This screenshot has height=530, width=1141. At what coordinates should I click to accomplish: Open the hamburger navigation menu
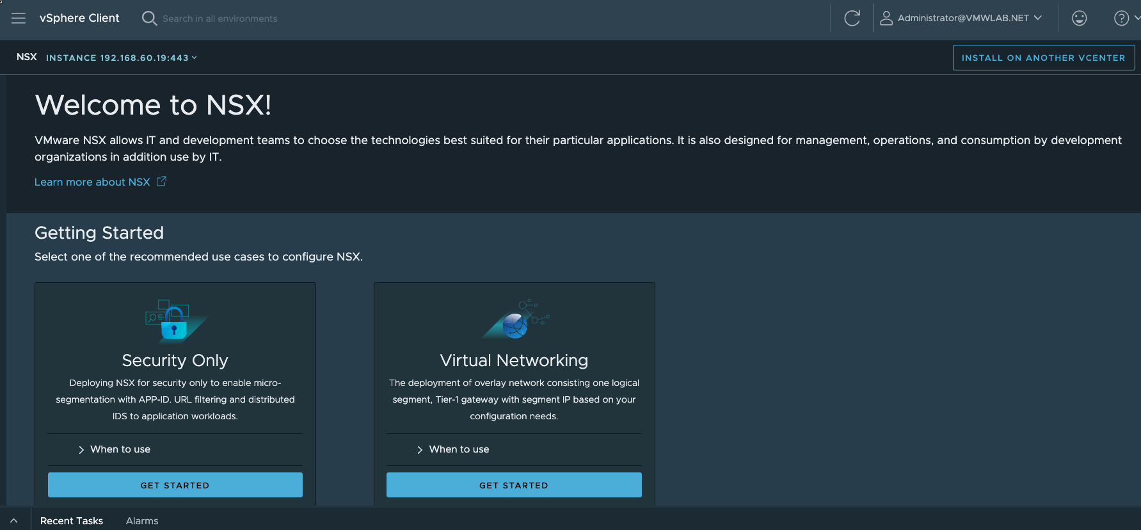19,18
